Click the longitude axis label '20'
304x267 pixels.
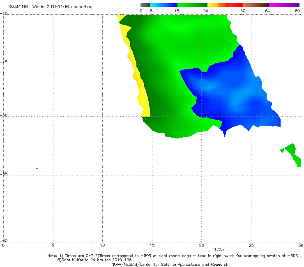click(201, 246)
